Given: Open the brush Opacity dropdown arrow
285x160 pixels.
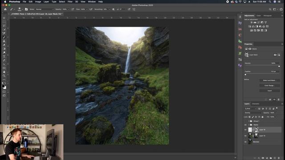Looking at the screenshot, I should [x=68, y=9].
